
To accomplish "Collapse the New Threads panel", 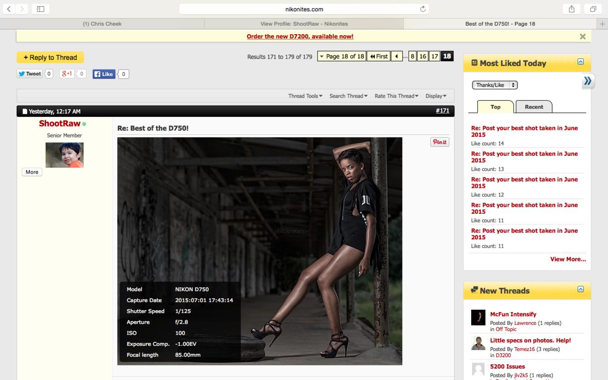I will [580, 289].
